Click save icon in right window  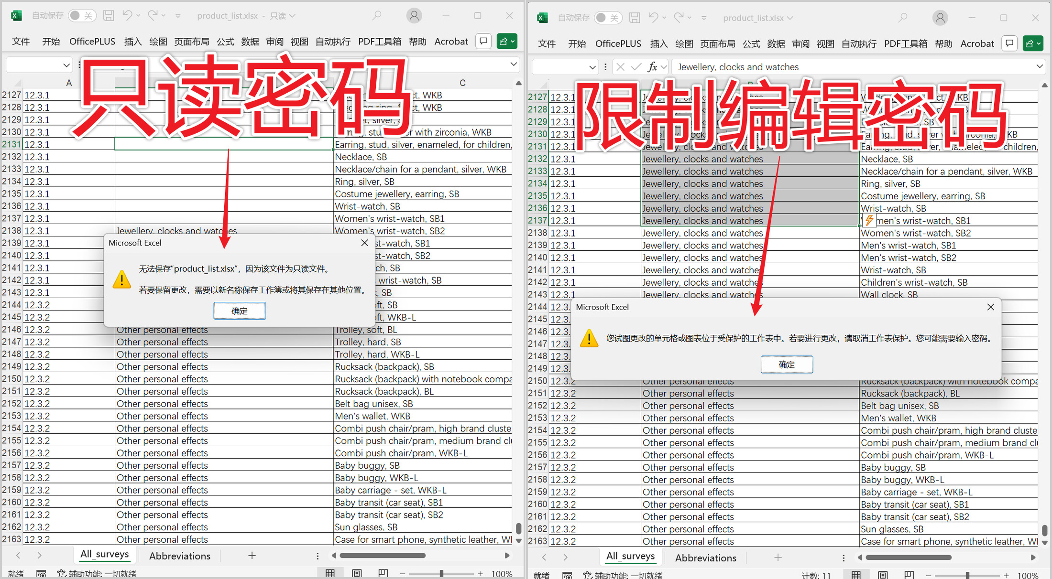click(x=634, y=18)
